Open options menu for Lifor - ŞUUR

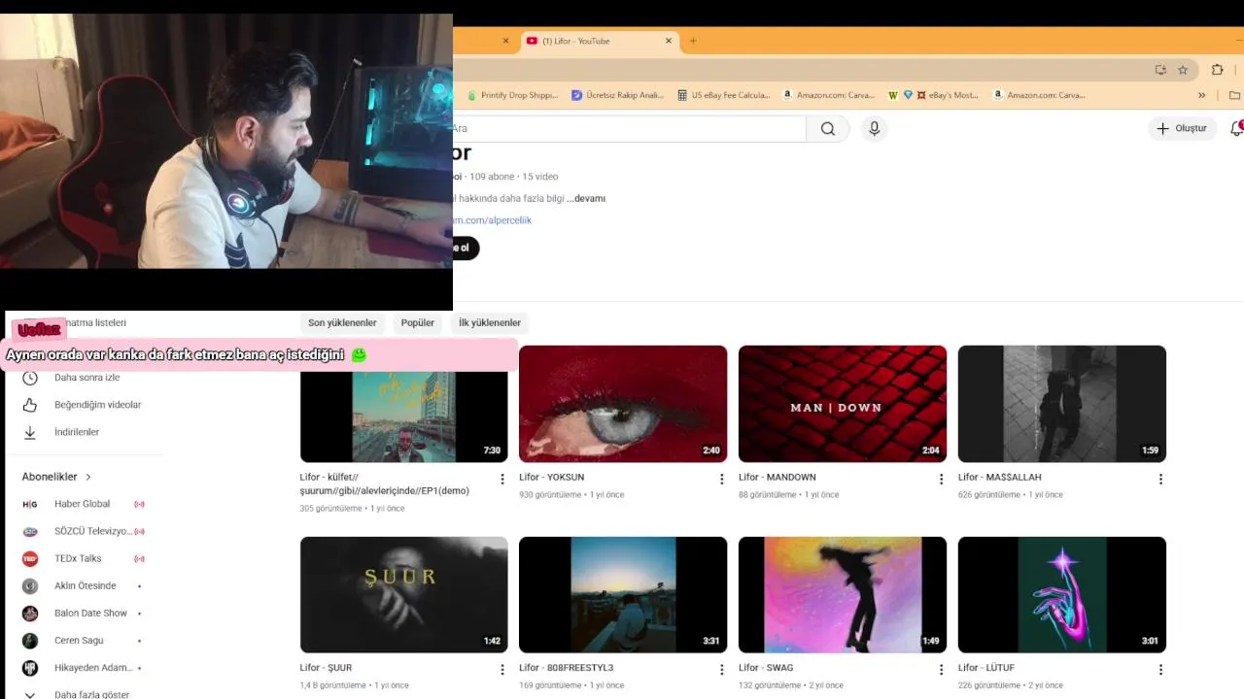502,670
